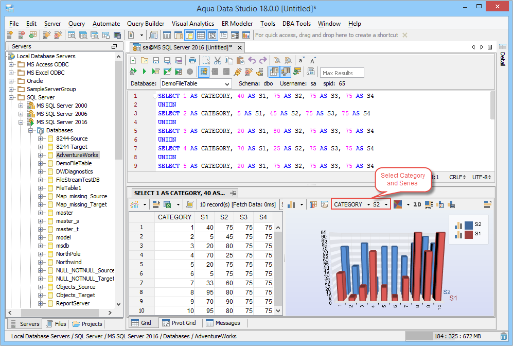Screen dimensions: 513x346
Task: Switch to the Pivot Grid tab
Action: [179, 323]
